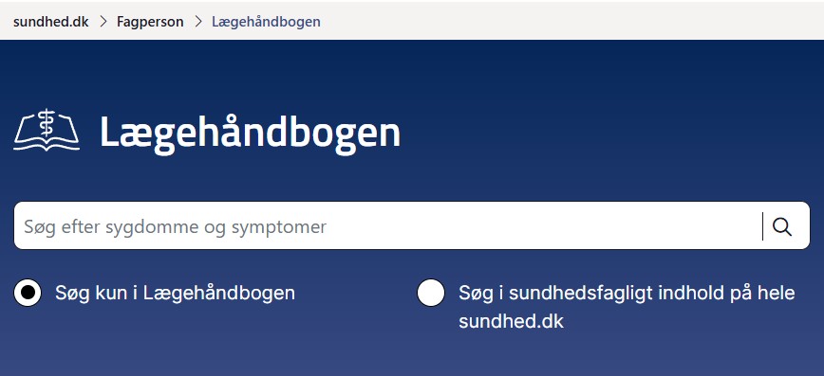Click the magnifying glass search icon
Image resolution: width=824 pixels, height=376 pixels.
782,226
